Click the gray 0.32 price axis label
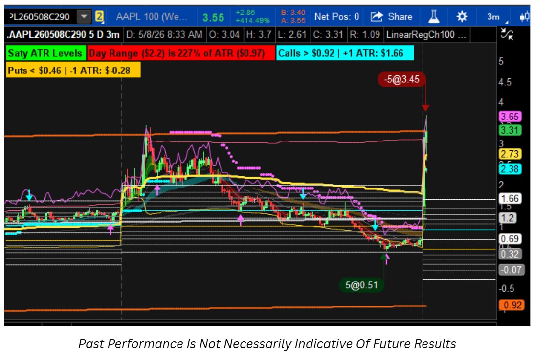Screen dimensions: 534x353 point(510,254)
